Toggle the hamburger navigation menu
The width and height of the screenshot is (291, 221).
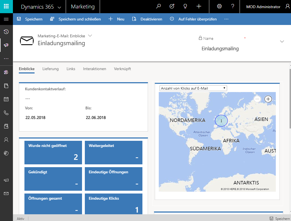[x=6, y=19]
